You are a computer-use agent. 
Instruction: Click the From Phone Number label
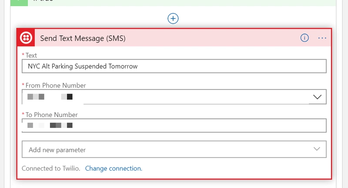[x=56, y=85]
